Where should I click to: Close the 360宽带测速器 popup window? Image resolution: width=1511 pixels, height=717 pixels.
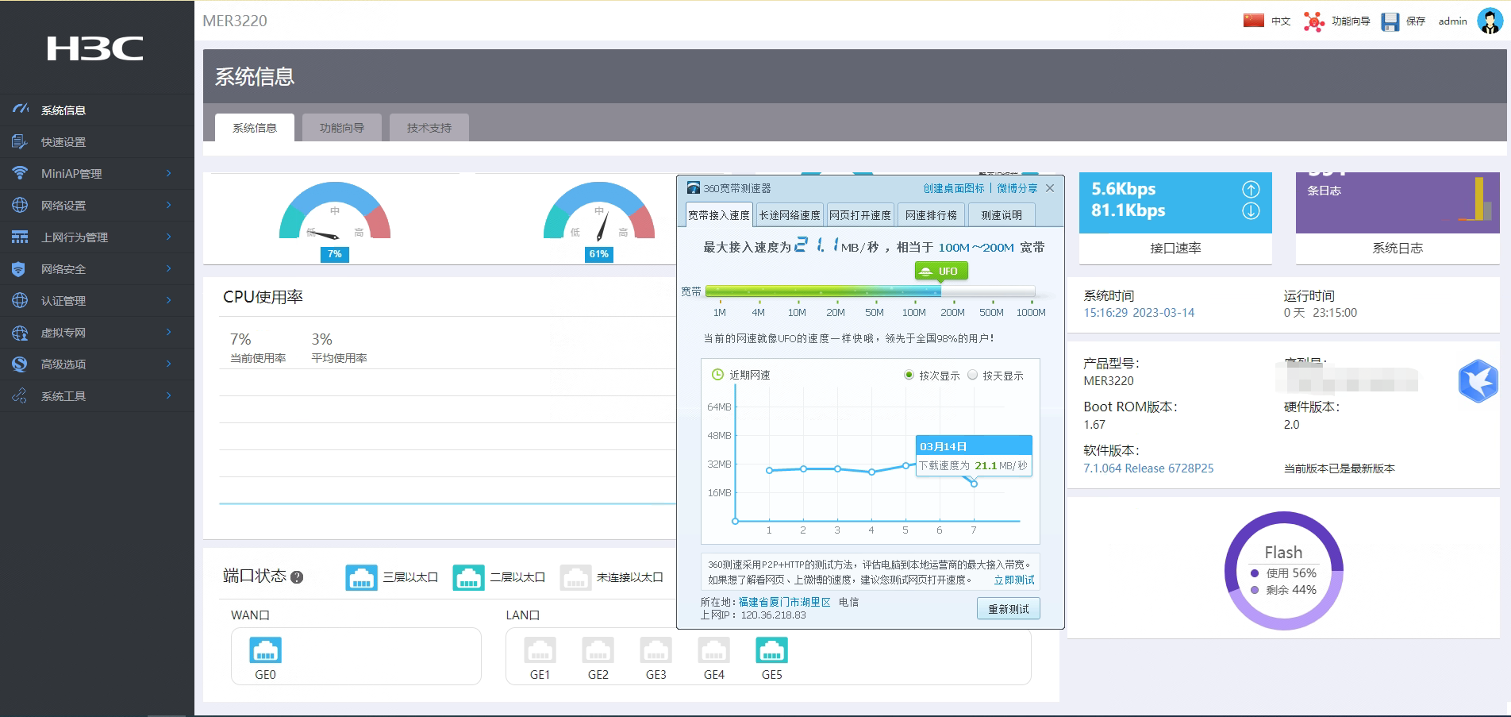tap(1050, 188)
